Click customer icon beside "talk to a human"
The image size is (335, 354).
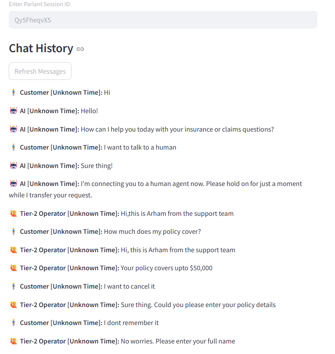tap(14, 147)
